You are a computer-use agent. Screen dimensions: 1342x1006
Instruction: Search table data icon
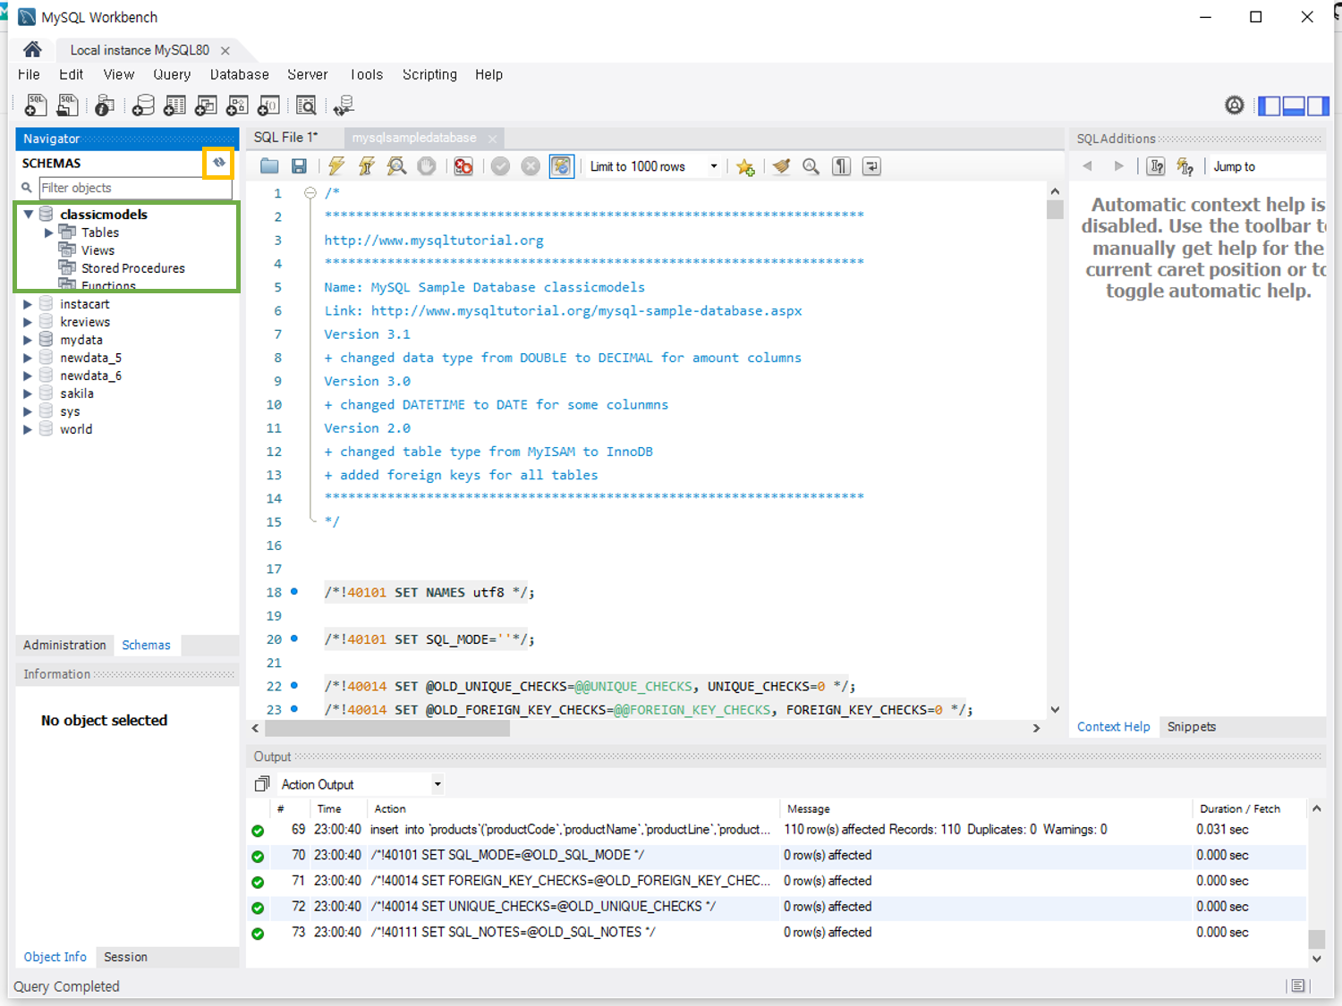[x=306, y=106]
